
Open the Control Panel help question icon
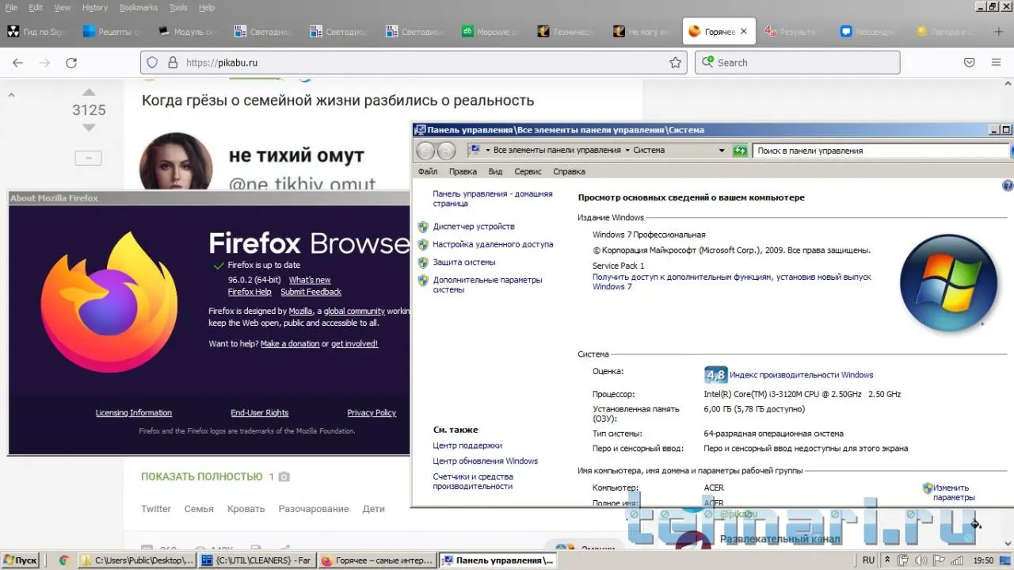[1008, 186]
